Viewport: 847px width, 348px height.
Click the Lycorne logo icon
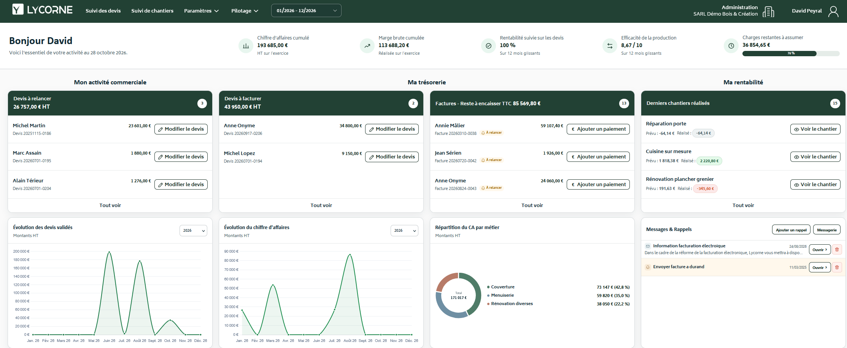[18, 9]
